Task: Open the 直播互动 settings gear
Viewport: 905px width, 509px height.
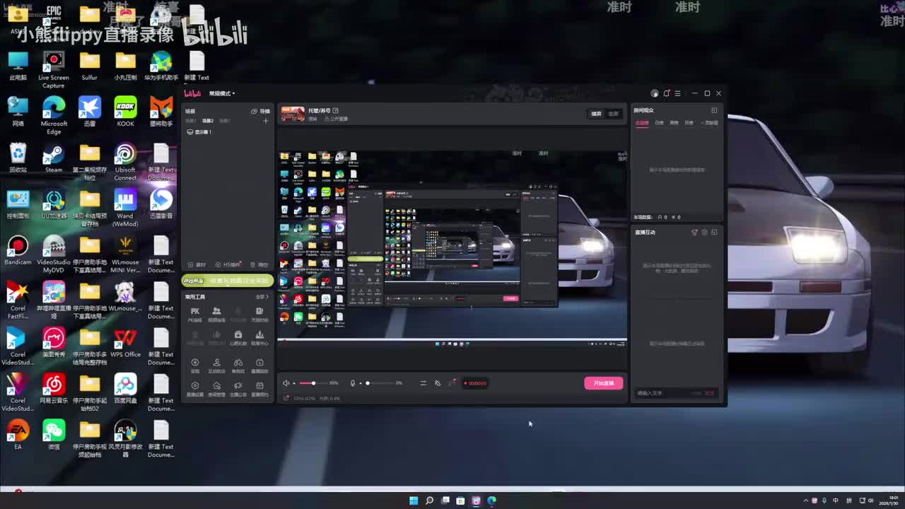Action: pyautogui.click(x=704, y=232)
